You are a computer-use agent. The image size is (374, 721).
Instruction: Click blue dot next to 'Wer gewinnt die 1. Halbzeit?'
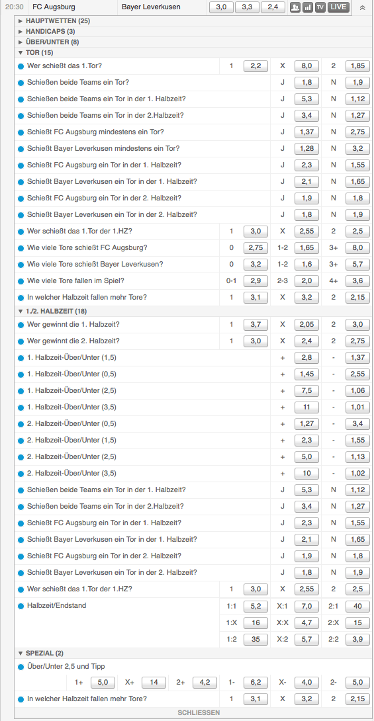click(21, 325)
